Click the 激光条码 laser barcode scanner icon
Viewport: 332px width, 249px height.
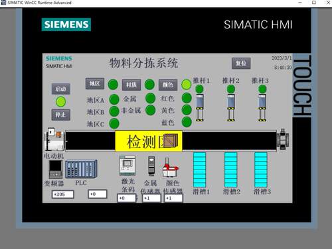click(127, 166)
